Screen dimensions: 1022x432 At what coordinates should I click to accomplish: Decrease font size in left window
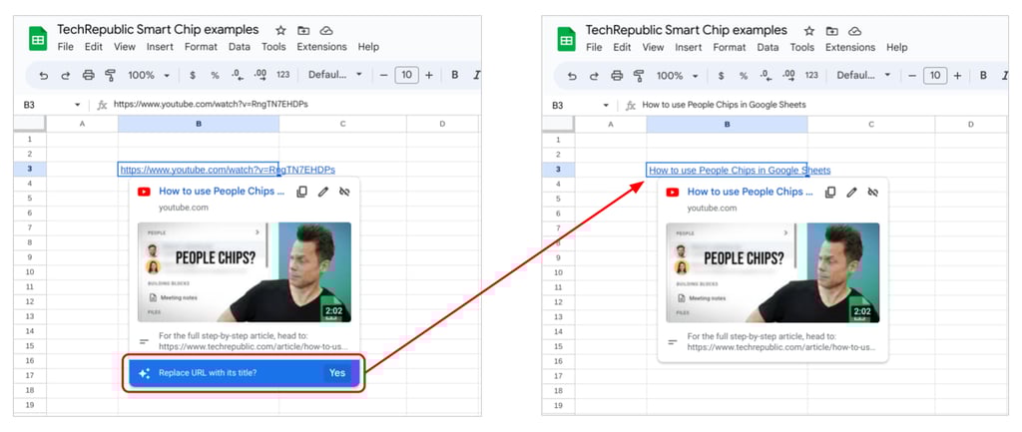click(x=383, y=75)
